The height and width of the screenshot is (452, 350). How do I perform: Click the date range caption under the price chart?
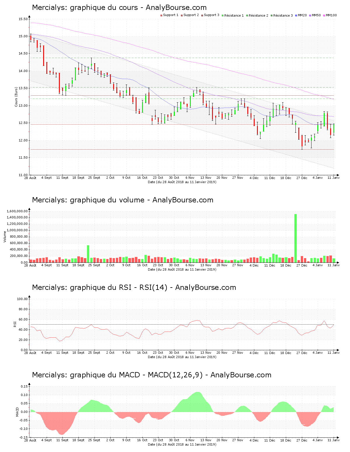point(182,182)
